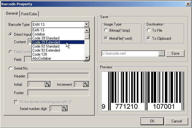This screenshot has height=128, width=192.
Task: Click the Serial number digit spinner
Action: [65, 108]
